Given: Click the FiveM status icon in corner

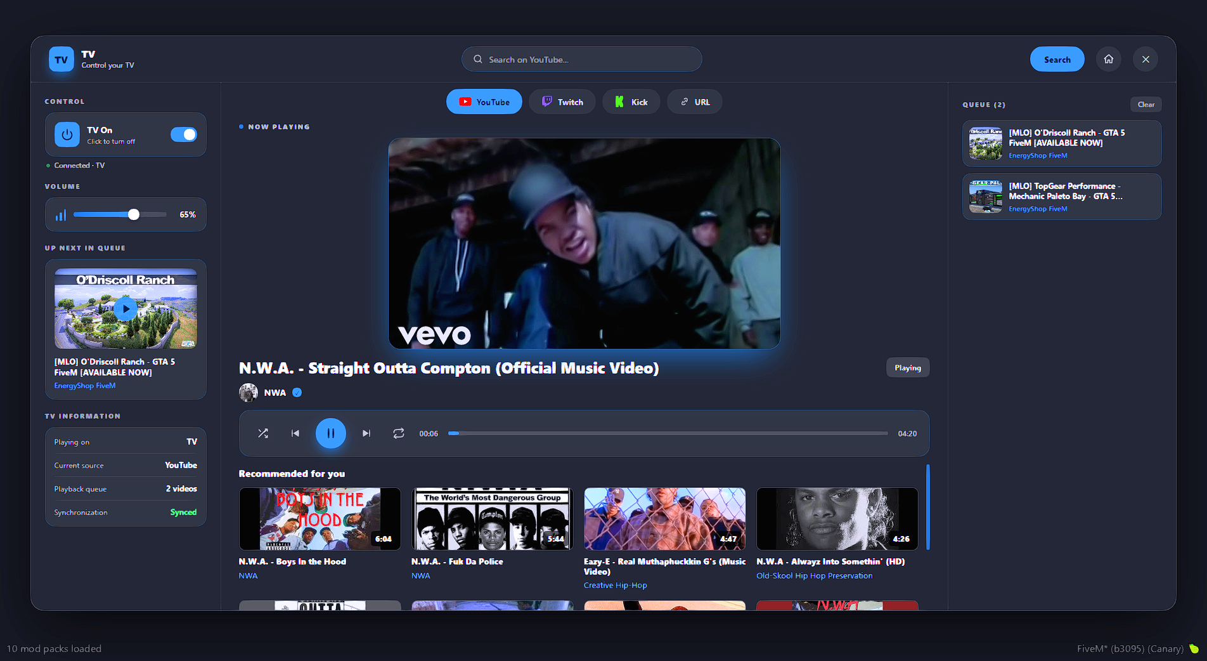Looking at the screenshot, I should (1194, 648).
